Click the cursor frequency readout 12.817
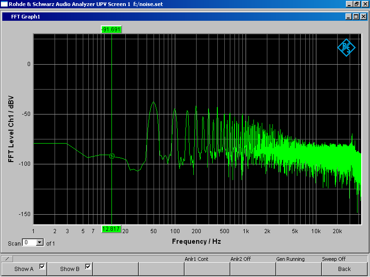The height and width of the screenshot is (277, 370). [x=111, y=229]
